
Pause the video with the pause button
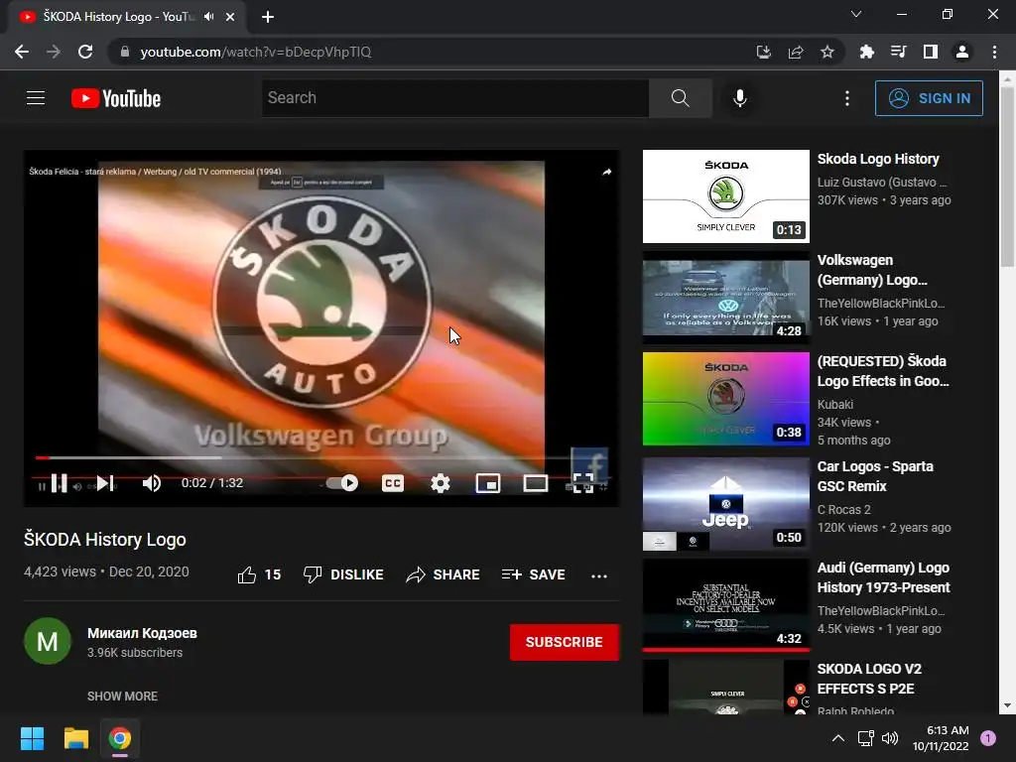click(59, 483)
